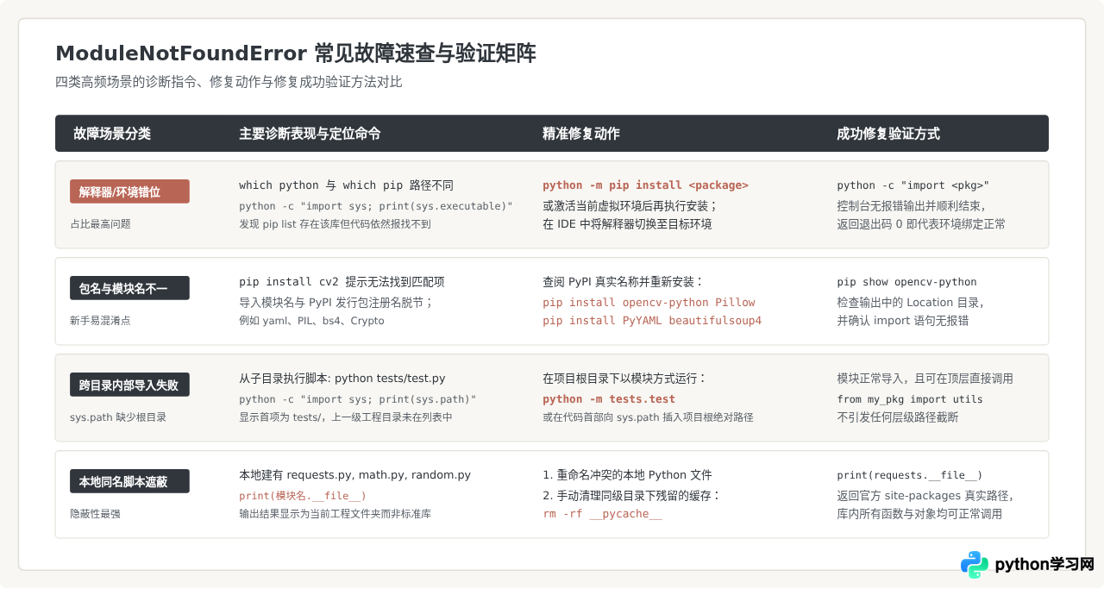The height and width of the screenshot is (589, 1104).
Task: Click 'from my_pkg import utils' code
Action: (910, 399)
